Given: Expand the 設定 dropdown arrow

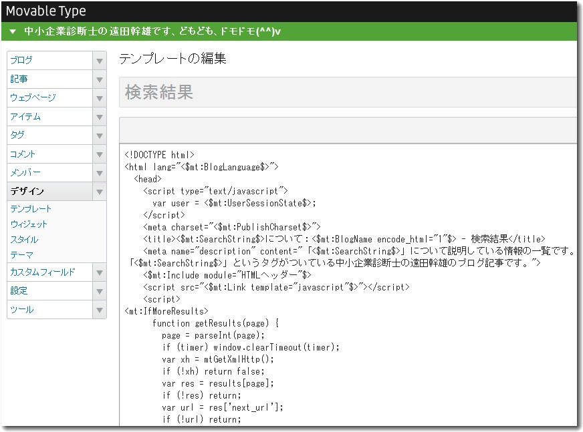Looking at the screenshot, I should point(99,291).
